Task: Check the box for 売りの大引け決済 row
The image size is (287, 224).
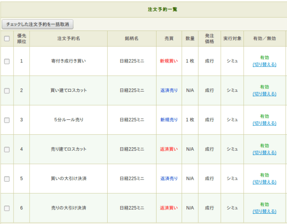Action: pos(7,208)
